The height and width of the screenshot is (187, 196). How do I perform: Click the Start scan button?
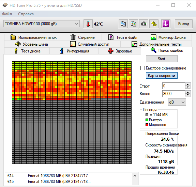(x=162, y=59)
